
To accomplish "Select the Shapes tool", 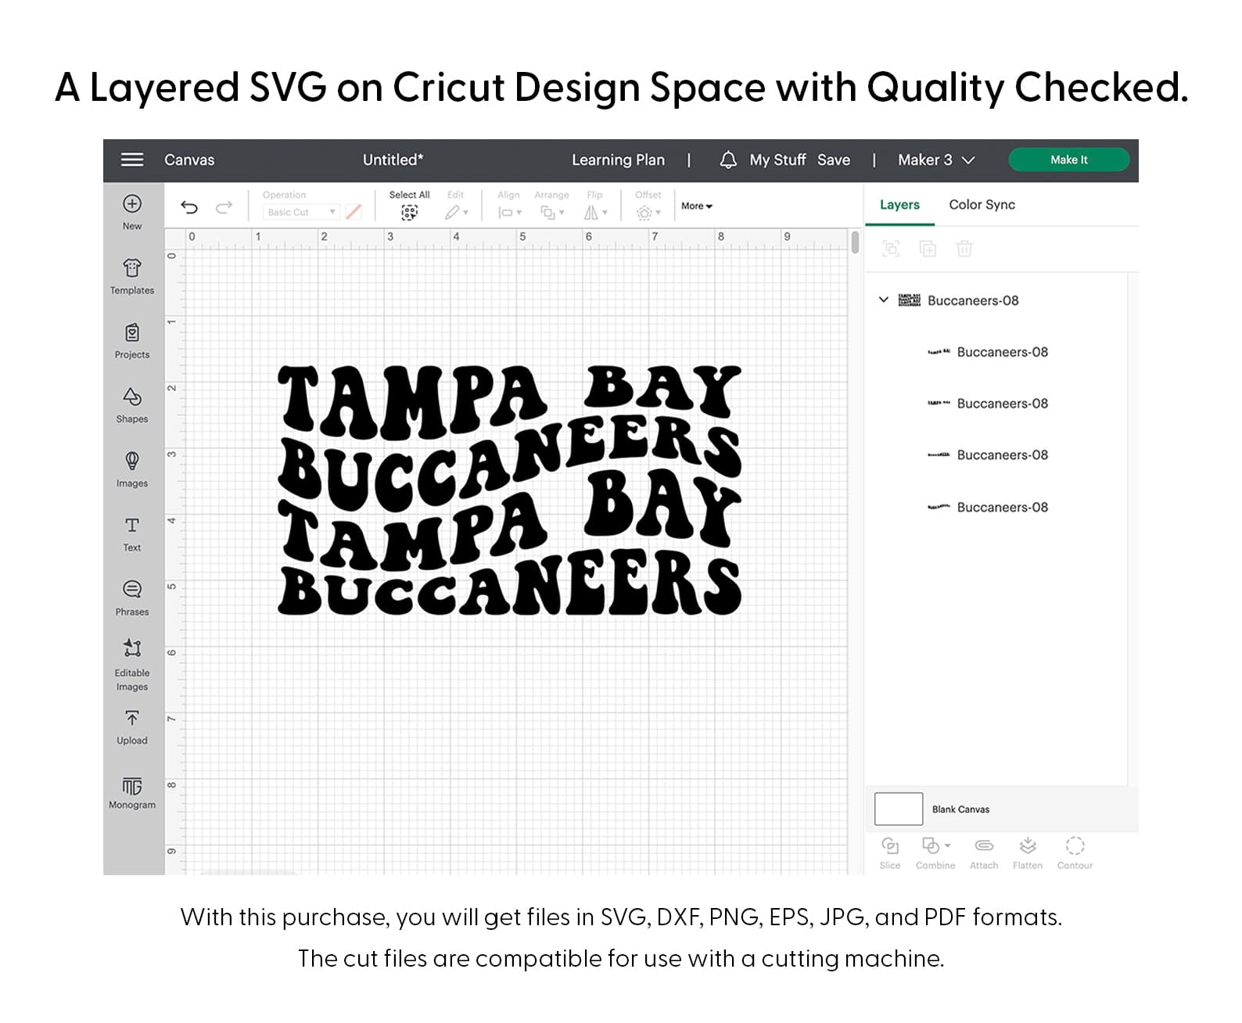I will (131, 404).
